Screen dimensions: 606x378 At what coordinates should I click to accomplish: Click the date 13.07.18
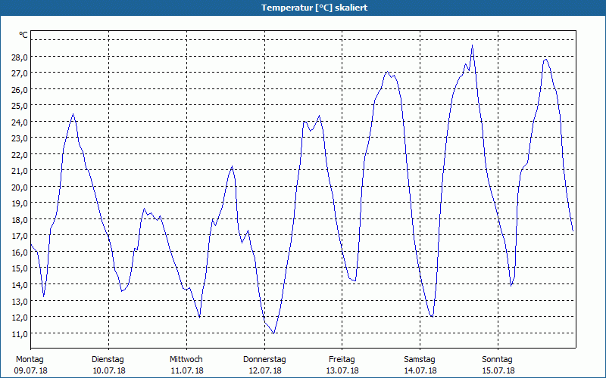(x=342, y=370)
